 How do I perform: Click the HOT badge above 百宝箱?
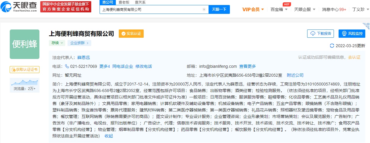point(286,4)
